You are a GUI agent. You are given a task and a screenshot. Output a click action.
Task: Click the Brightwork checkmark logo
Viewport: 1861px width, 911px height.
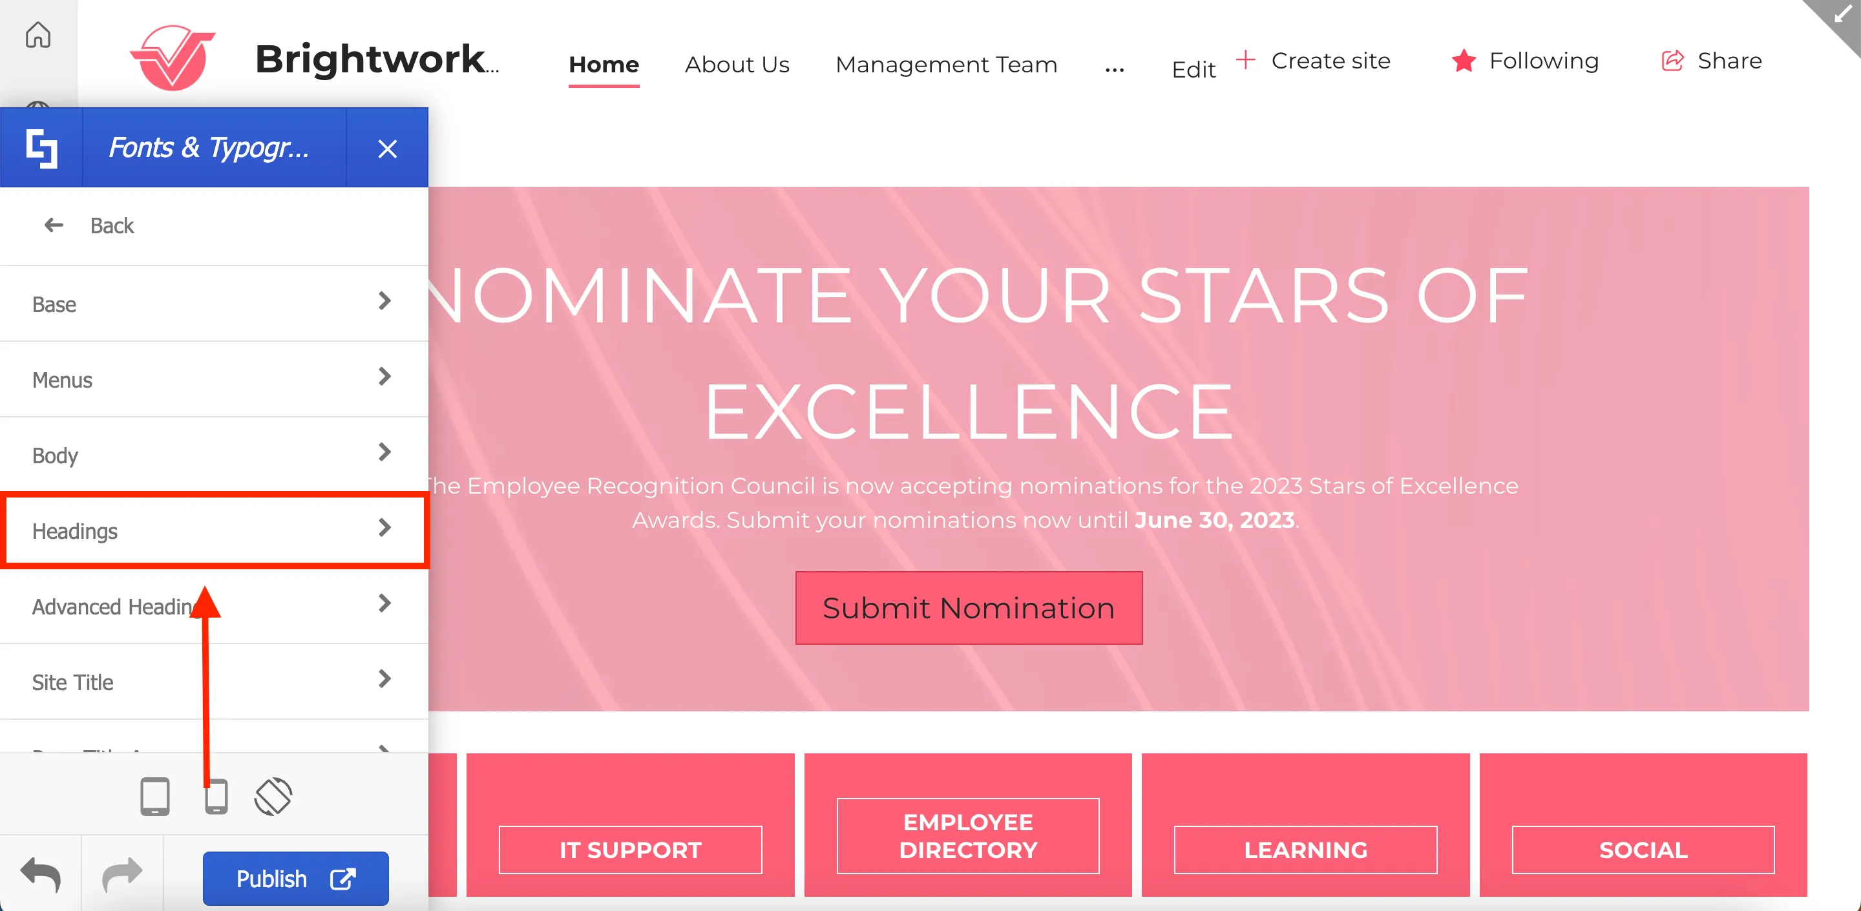tap(173, 58)
